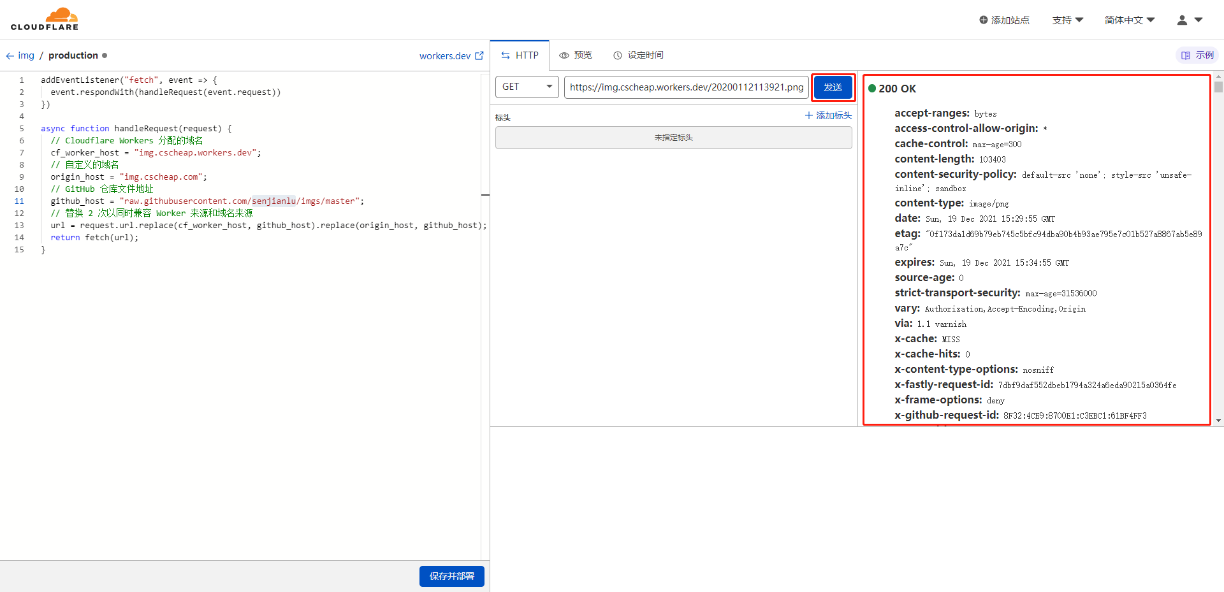Switch to the HTTP tab

pyautogui.click(x=520, y=55)
